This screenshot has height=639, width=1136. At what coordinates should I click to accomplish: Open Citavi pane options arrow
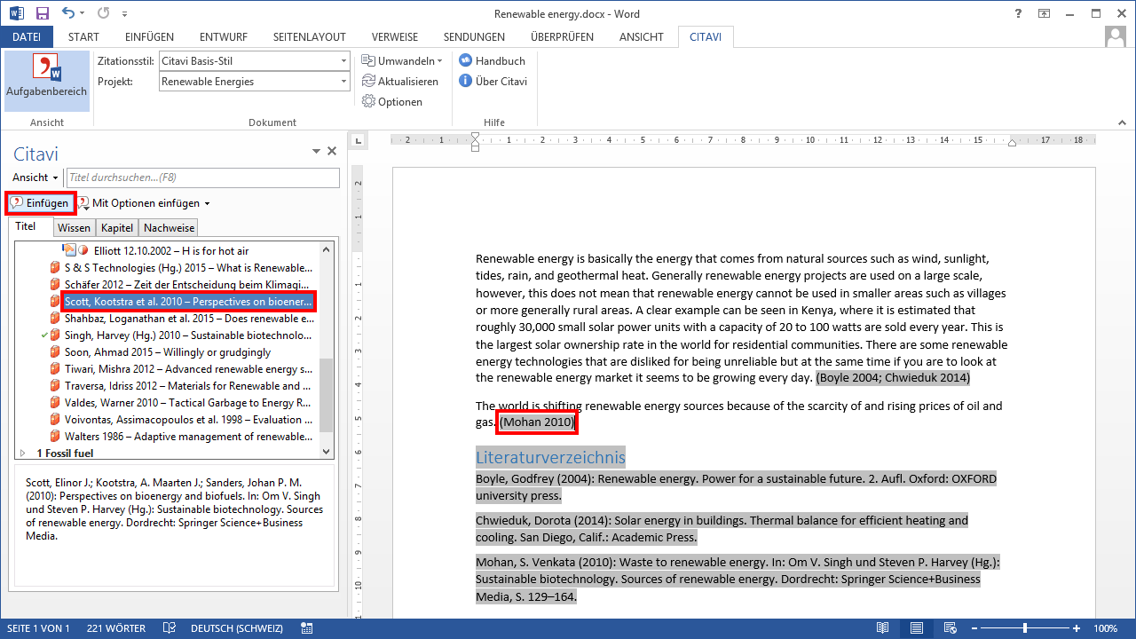(x=316, y=152)
